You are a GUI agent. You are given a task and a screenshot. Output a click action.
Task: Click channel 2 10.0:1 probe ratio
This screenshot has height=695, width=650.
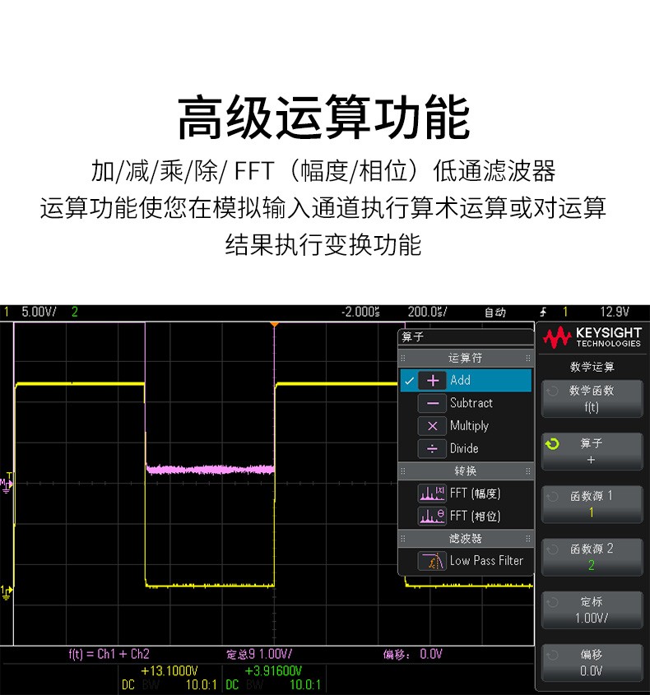tap(305, 685)
